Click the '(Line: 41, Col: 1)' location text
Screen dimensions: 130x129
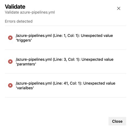[67, 83]
